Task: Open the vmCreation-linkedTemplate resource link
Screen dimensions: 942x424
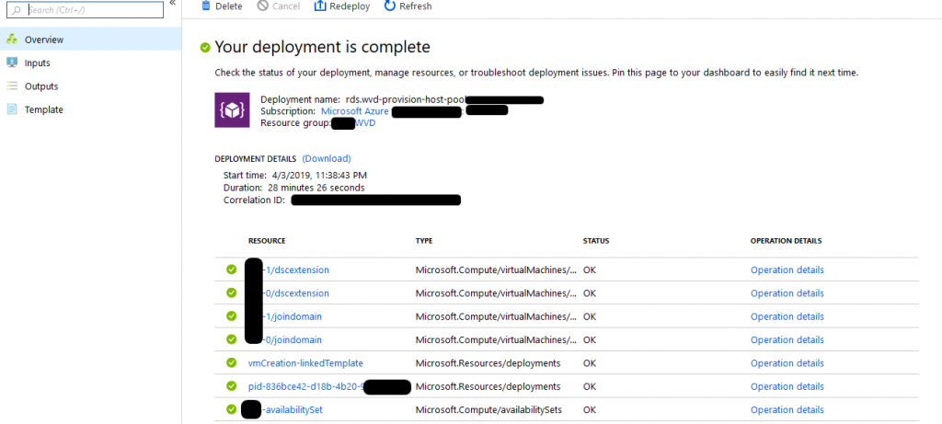Action: tap(305, 363)
